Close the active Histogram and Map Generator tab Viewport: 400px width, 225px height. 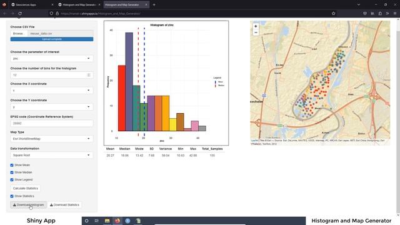tap(146, 4)
